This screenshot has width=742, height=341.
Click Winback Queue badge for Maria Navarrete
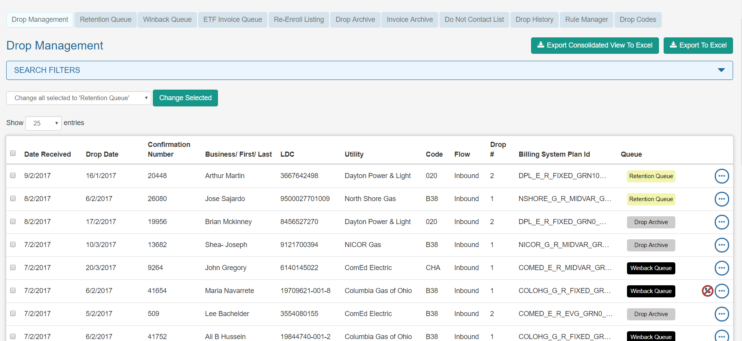[651, 291]
